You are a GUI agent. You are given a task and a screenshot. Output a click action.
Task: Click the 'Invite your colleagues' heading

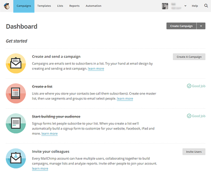coord(50,152)
